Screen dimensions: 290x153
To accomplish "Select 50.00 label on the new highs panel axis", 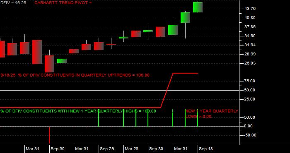I will tap(250, 117).
